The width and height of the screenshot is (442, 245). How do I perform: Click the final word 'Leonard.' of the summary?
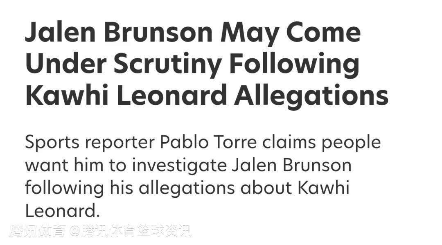point(62,211)
